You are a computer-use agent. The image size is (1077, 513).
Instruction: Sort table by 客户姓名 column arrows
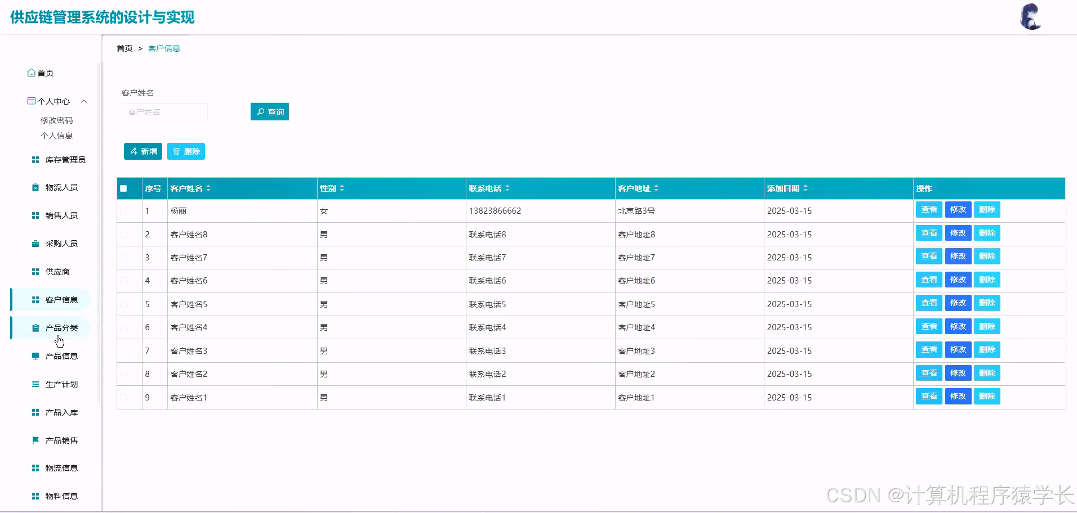pyautogui.click(x=208, y=188)
